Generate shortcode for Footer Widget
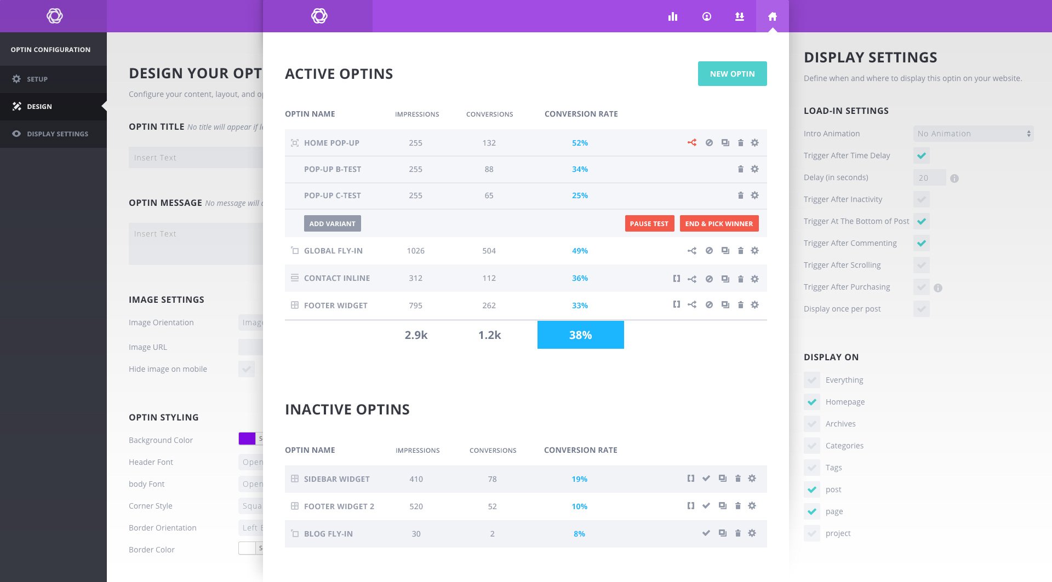Screen dimensions: 1052x582 pyautogui.click(x=677, y=304)
